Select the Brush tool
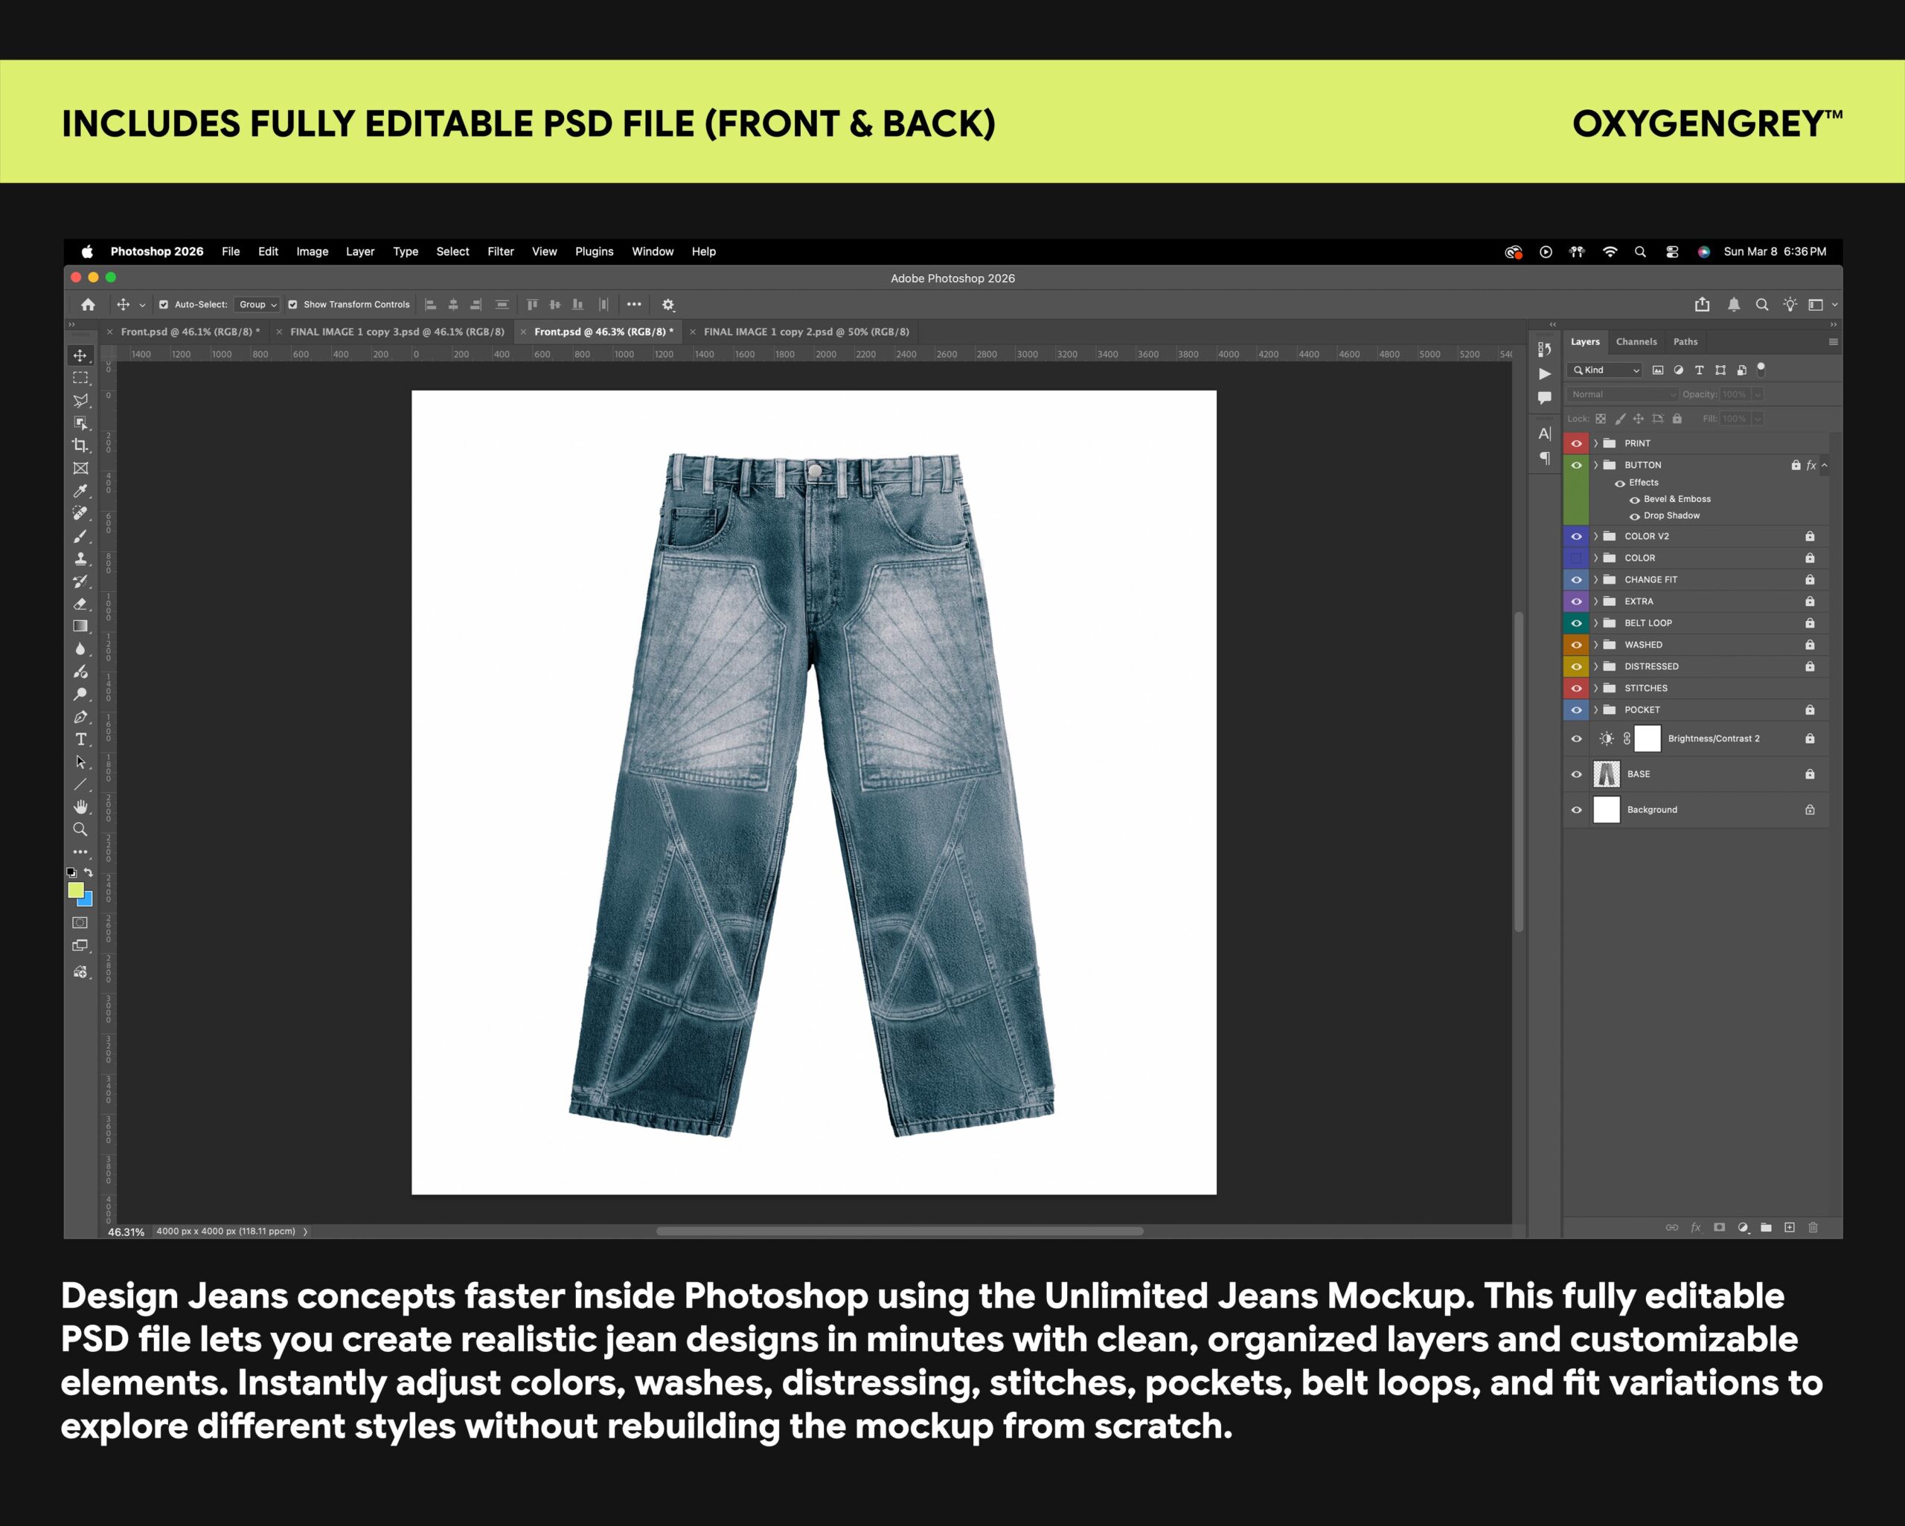The width and height of the screenshot is (1905, 1526). click(80, 536)
